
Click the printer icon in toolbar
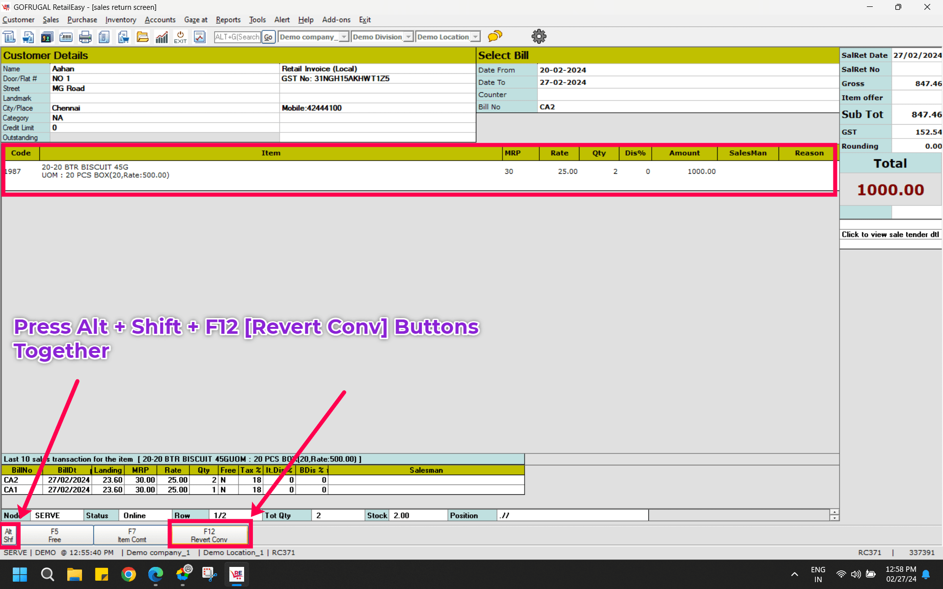coord(85,37)
